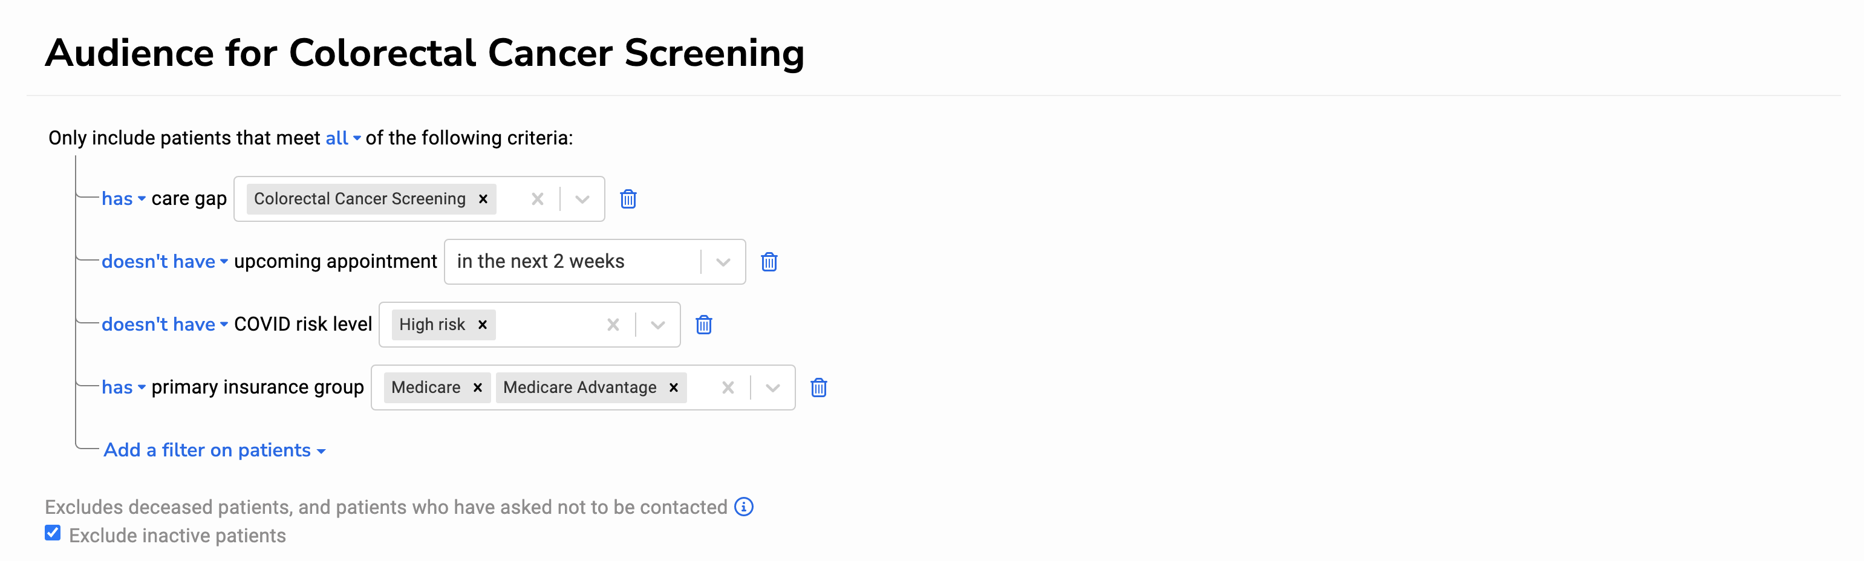
Task: Click the info icon about excluded patients
Action: coord(744,507)
